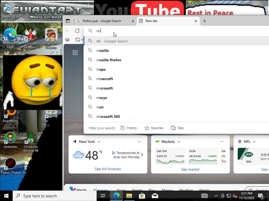The height and width of the screenshot is (201, 269).
Task: Choose the "microsoft 365" suggestion
Action: [176, 116]
